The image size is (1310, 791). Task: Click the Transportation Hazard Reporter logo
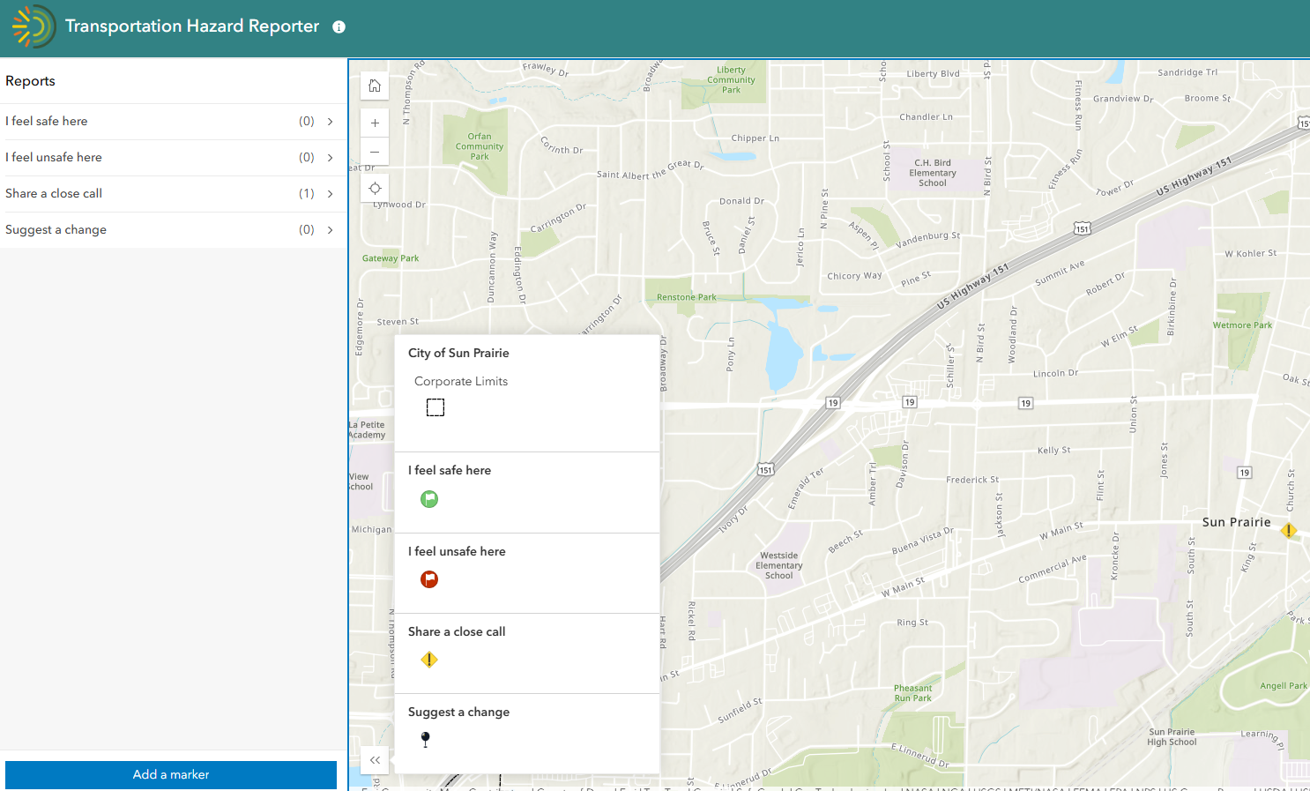tap(33, 26)
